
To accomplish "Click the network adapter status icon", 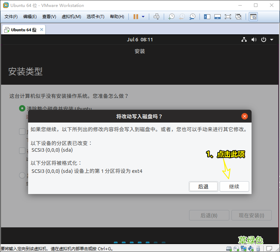I will pos(243,249).
